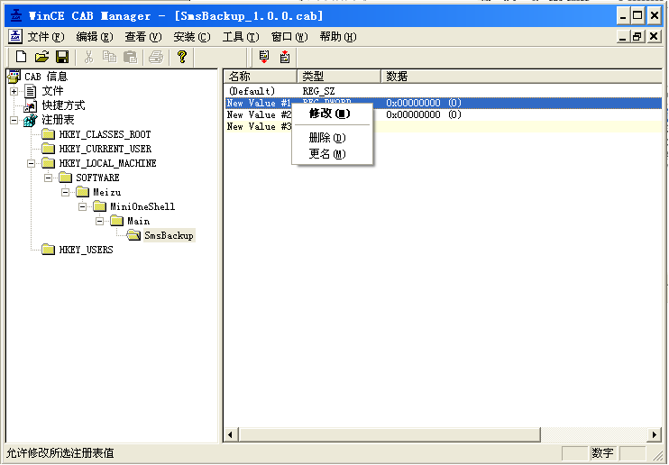The width and height of the screenshot is (669, 465).
Task: Sort by the 名称 column header
Action: click(260, 77)
